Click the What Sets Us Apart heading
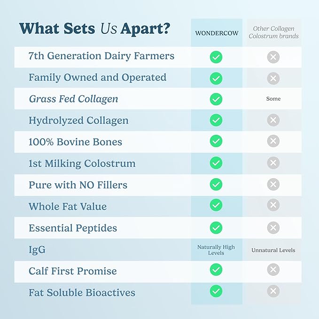319x319 pixels. tap(94, 29)
